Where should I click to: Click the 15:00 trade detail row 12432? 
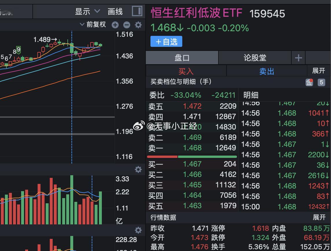tap(285, 206)
